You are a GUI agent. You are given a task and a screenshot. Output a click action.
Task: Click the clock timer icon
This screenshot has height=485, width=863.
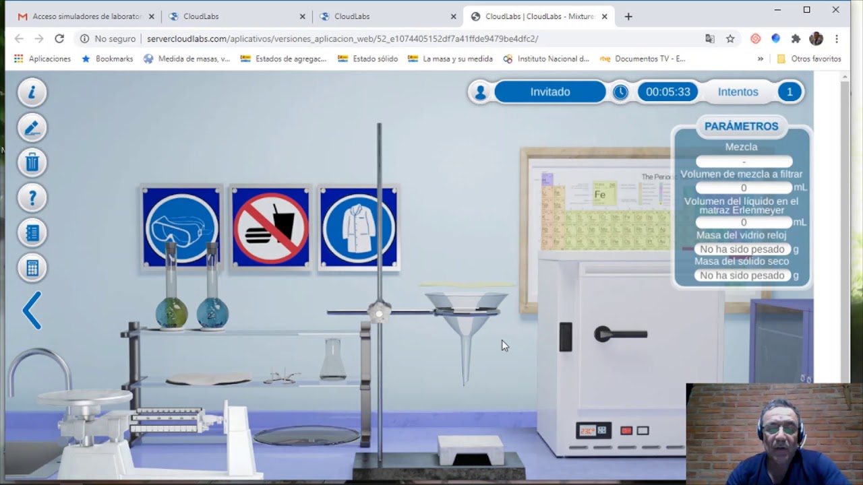620,92
